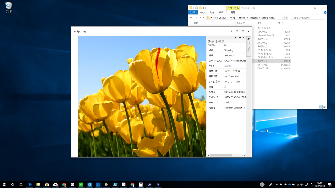This screenshot has height=188, width=335.
Task: Click the Tulips tulip image preview
Action: 142,96
